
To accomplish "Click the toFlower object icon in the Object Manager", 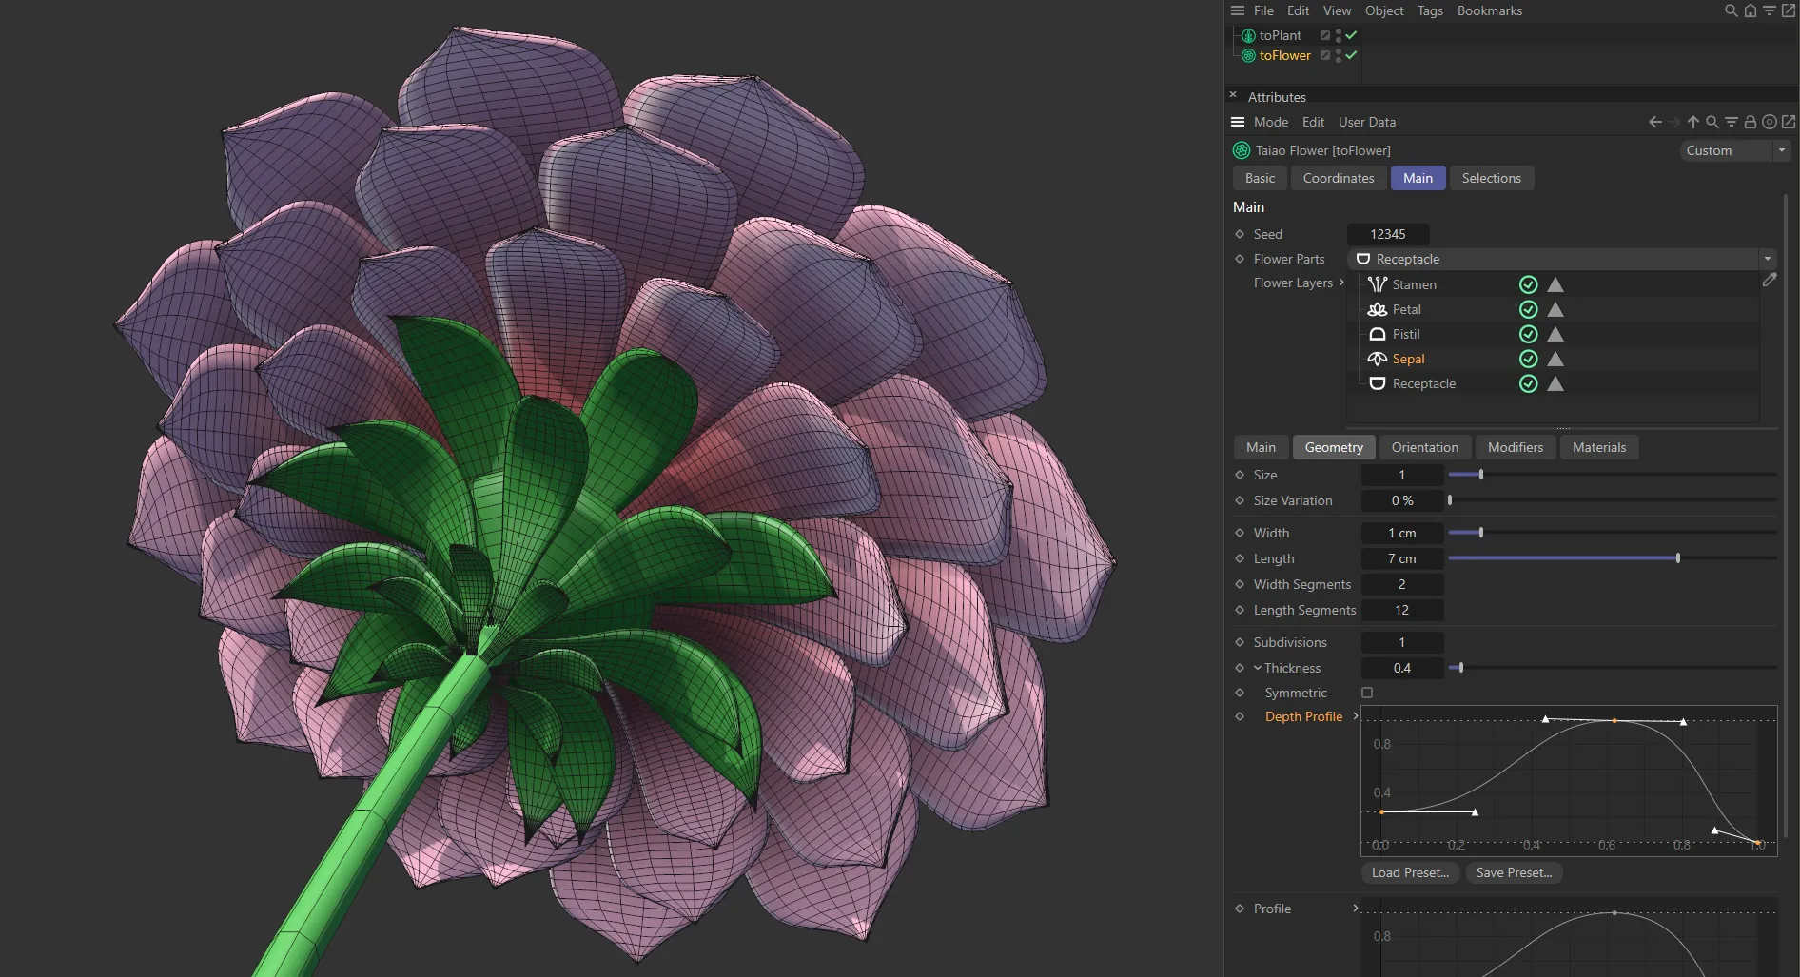I will (1247, 55).
